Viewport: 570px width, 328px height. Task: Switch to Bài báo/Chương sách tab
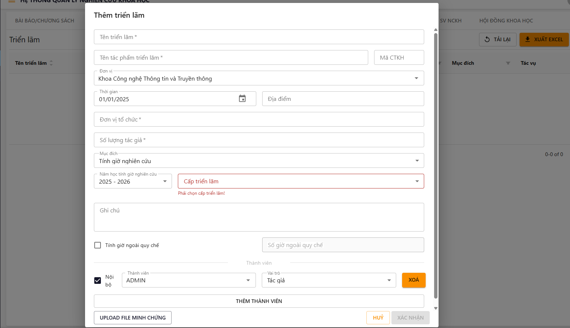45,21
